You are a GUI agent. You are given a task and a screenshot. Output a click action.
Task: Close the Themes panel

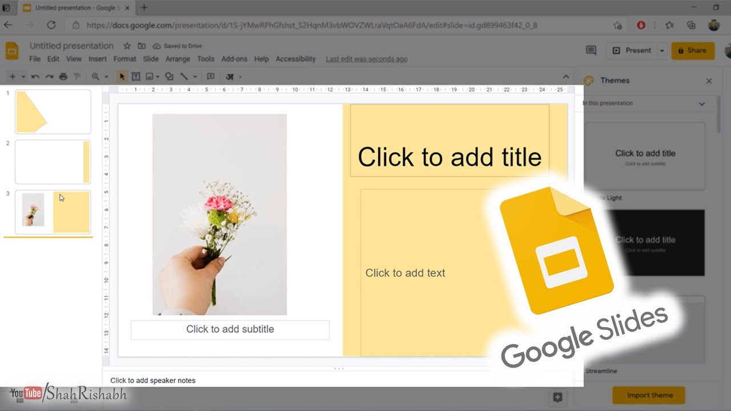pos(709,81)
